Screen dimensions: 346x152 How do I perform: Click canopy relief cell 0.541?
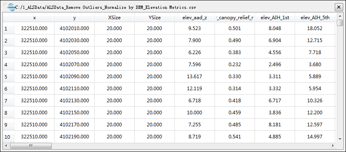(235, 137)
